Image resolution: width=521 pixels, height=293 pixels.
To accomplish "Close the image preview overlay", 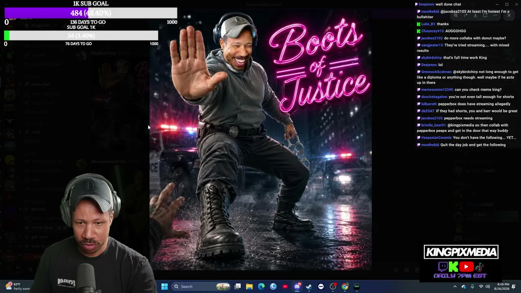I will tap(509, 15).
